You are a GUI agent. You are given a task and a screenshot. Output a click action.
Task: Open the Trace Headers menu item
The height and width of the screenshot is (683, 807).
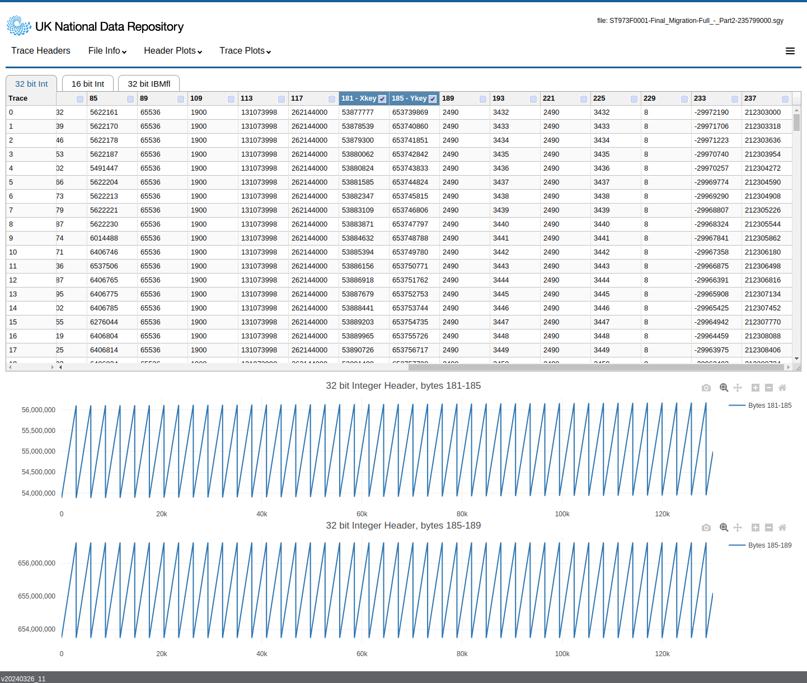(41, 51)
